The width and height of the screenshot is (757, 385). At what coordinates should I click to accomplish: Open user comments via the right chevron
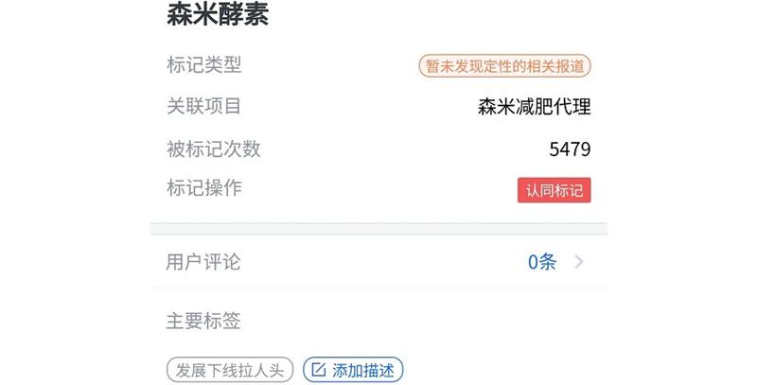579,262
